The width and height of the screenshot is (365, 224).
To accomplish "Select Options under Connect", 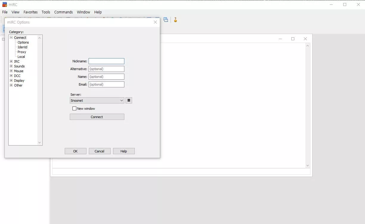I will click(x=23, y=42).
